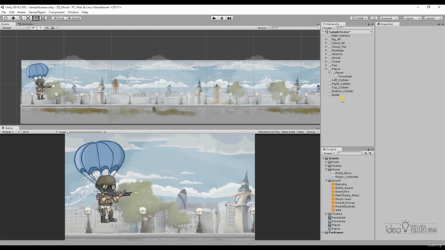This screenshot has width=445, height=250.
Task: Toggle Pivot/Center handle position
Action: (58, 18)
